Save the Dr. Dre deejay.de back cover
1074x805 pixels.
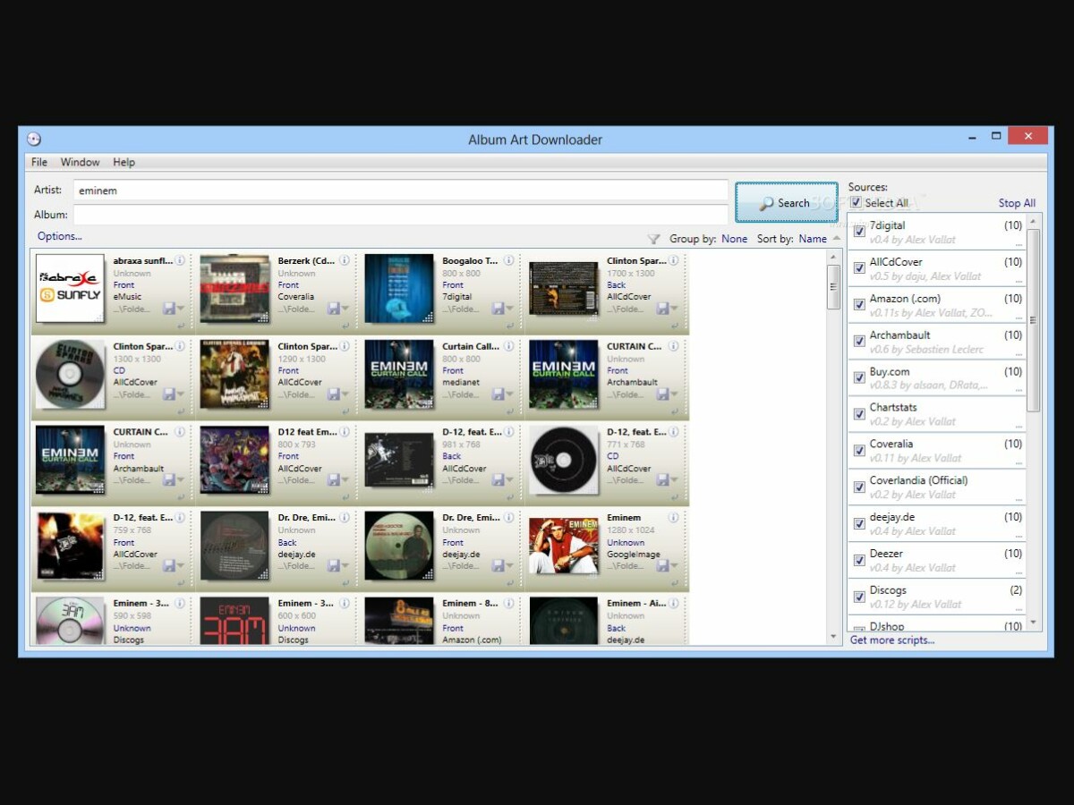pyautogui.click(x=334, y=566)
